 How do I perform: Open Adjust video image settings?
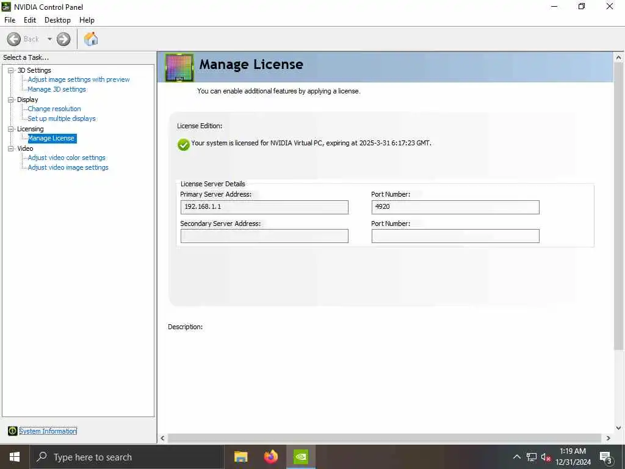tap(68, 167)
